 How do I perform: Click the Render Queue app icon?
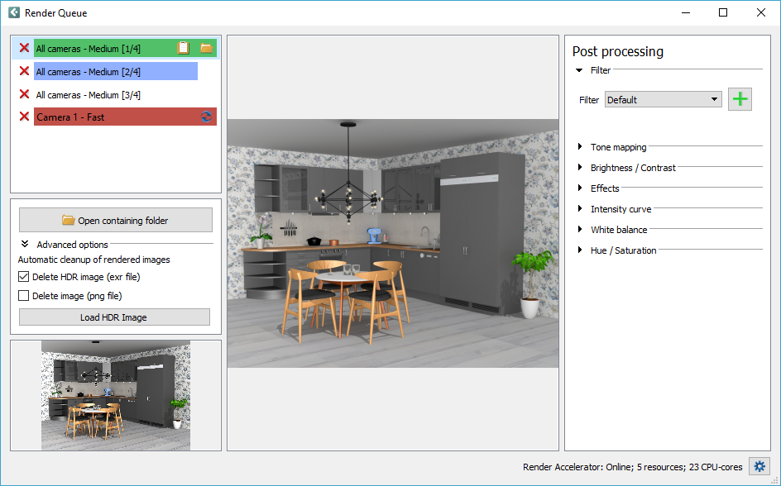pyautogui.click(x=14, y=12)
